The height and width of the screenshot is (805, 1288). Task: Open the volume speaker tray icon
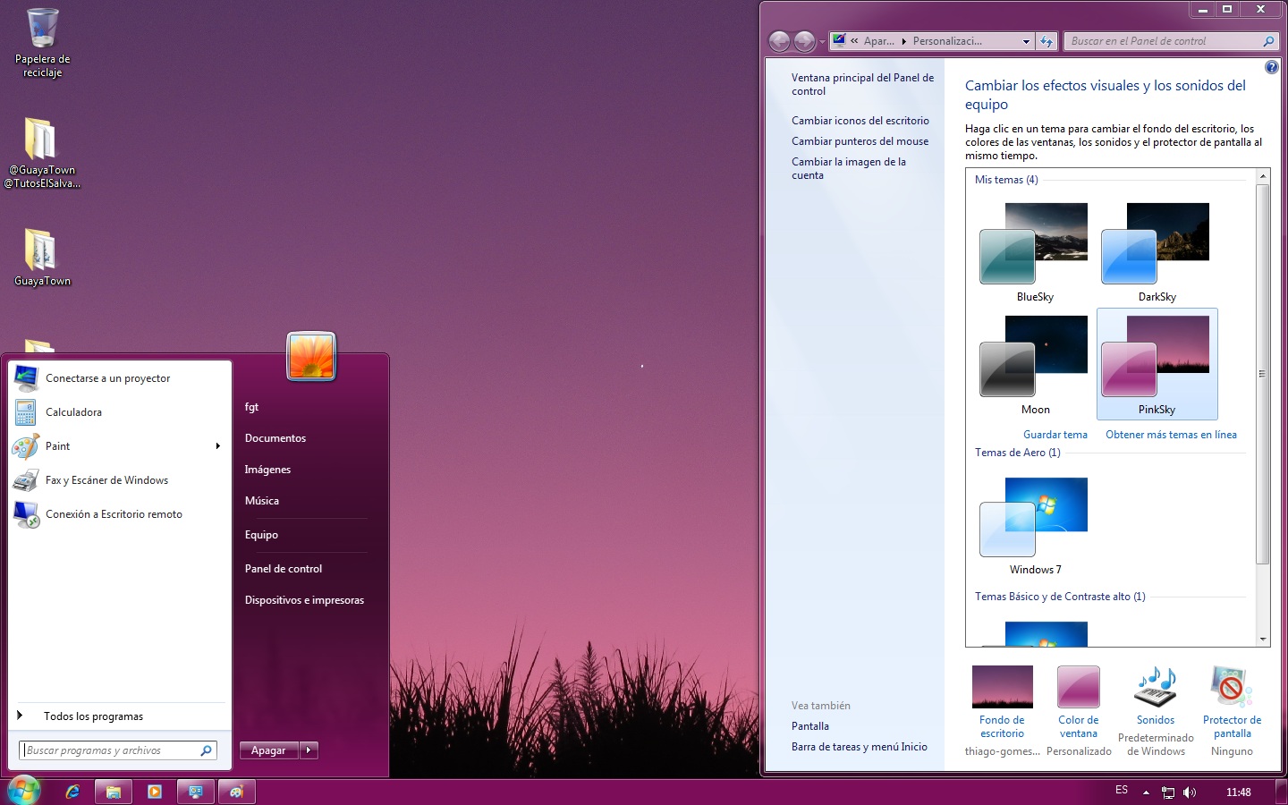click(x=1190, y=792)
